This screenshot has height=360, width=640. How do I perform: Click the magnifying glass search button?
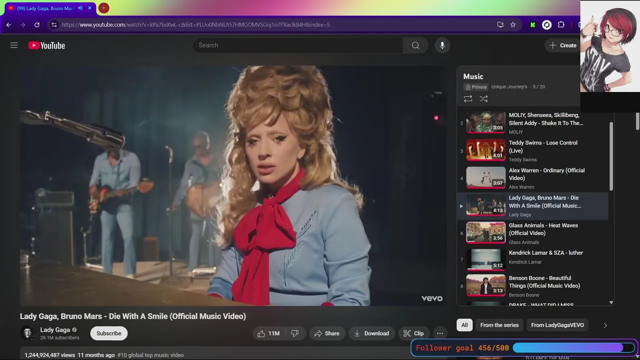coord(415,45)
